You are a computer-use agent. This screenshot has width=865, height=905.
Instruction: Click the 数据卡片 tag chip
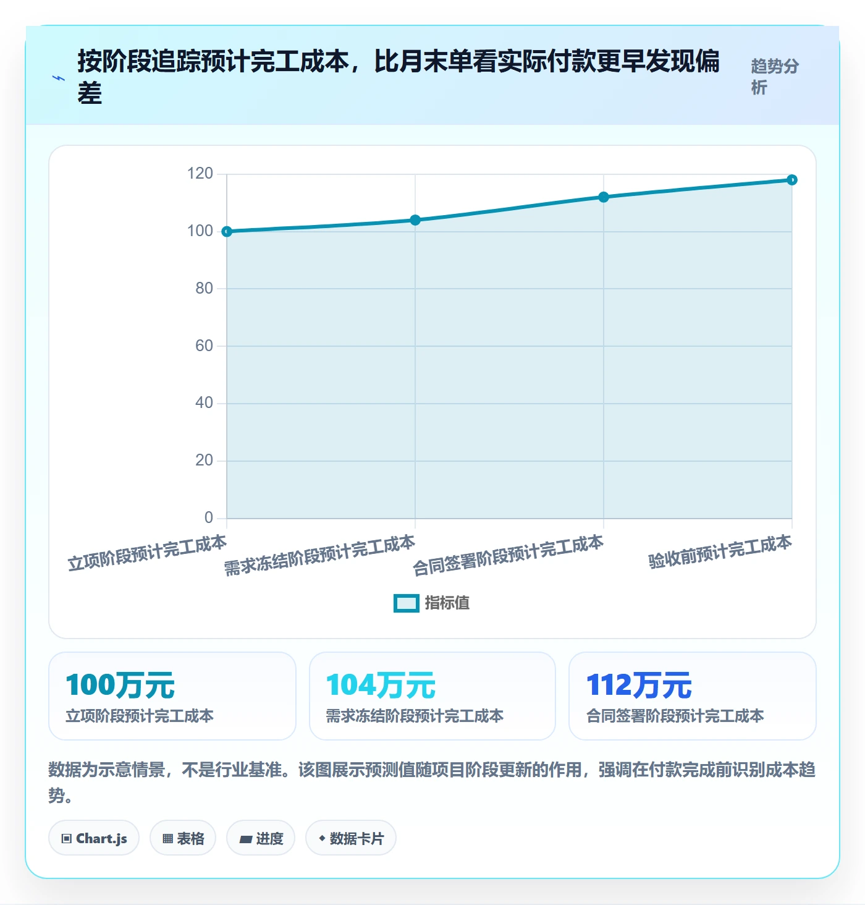point(351,838)
